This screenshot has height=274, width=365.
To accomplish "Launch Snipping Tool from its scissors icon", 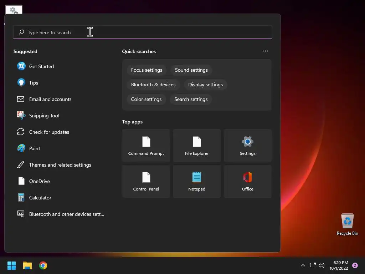I will pyautogui.click(x=21, y=115).
